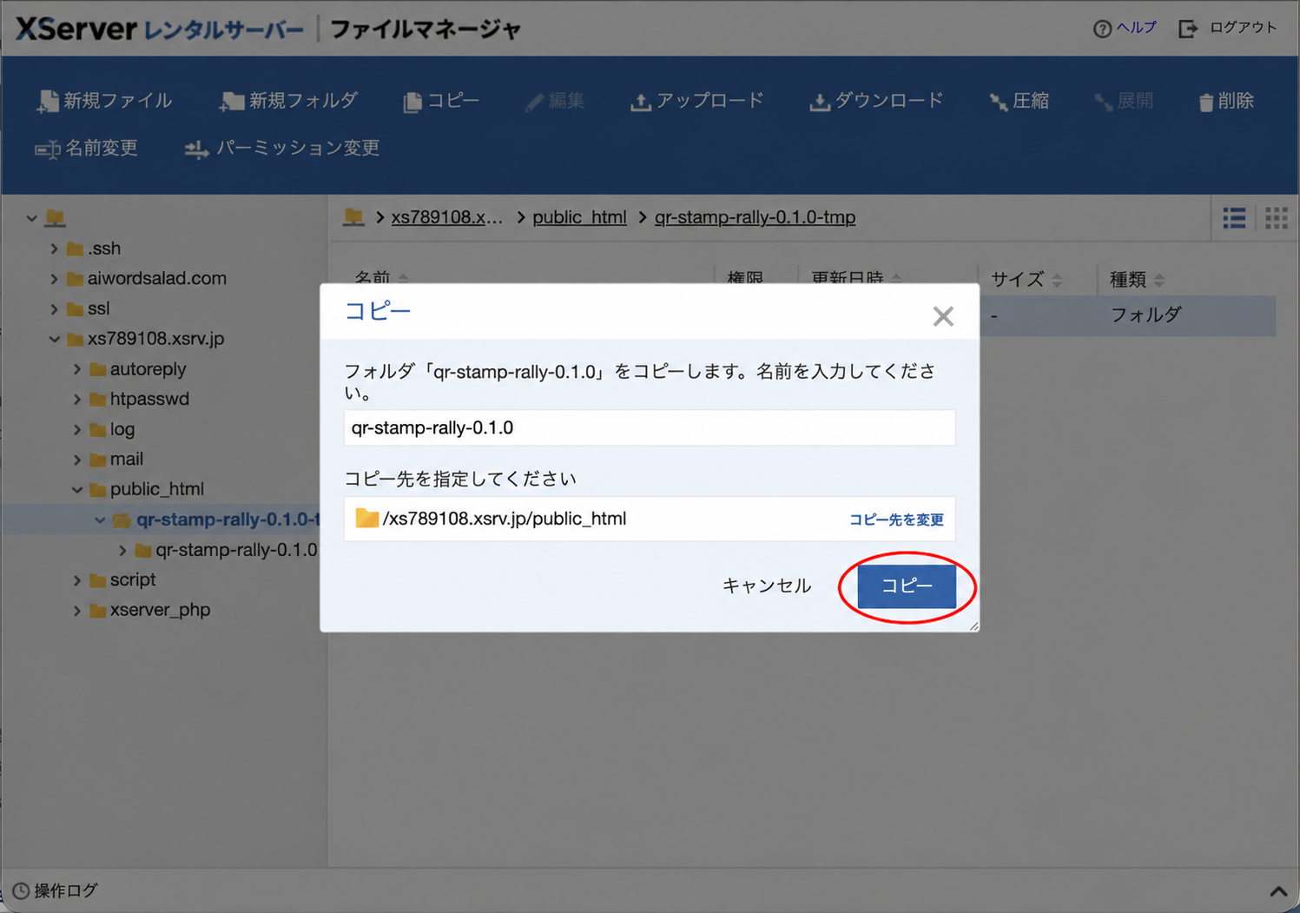Click the 新規ファイル toolbar button
Screen dimensions: 1300x913
104,101
